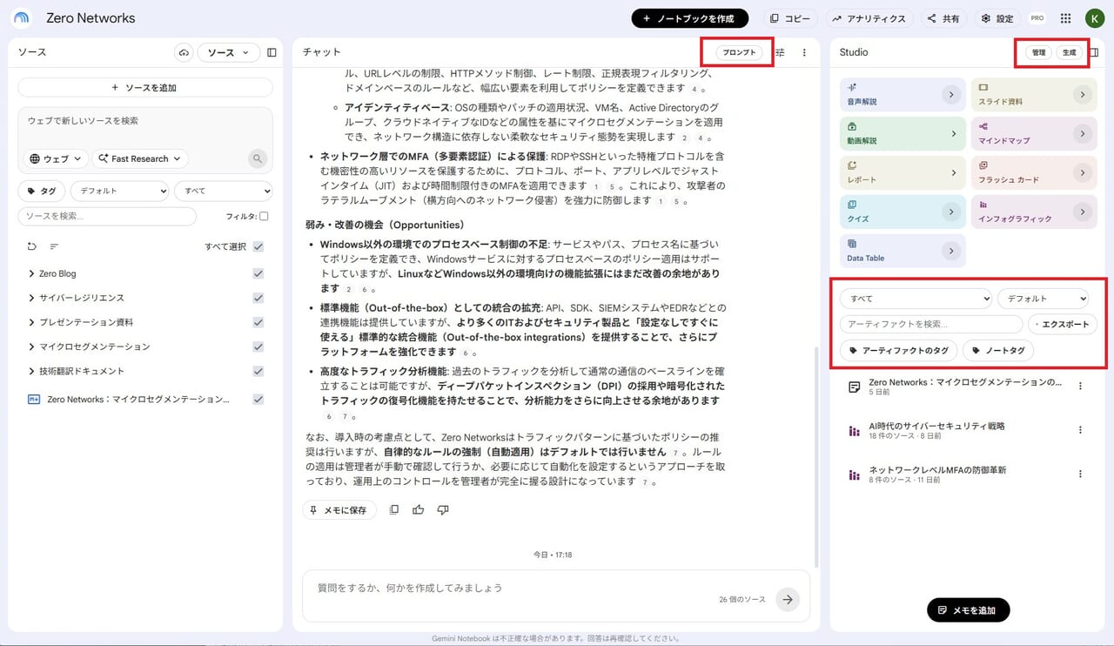1114x646 pixels.
Task: Click the sort sources icon
Action: pyautogui.click(x=54, y=246)
